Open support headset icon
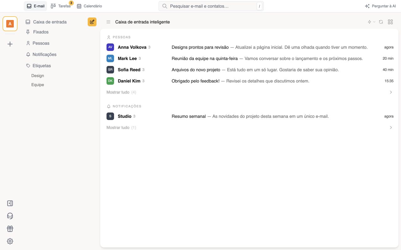Image resolution: width=401 pixels, height=250 pixels. click(10, 216)
